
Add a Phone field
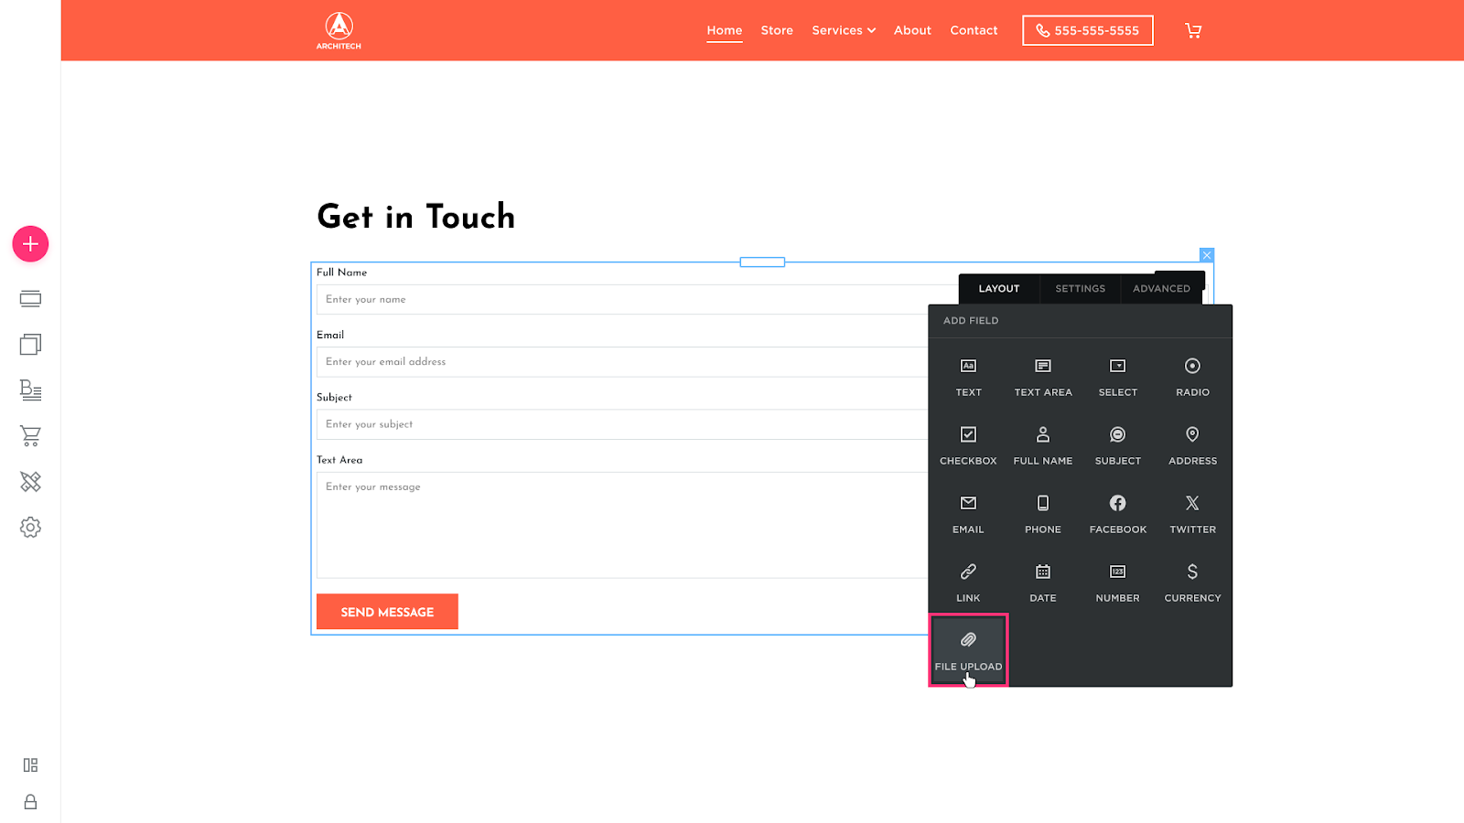[1043, 515]
